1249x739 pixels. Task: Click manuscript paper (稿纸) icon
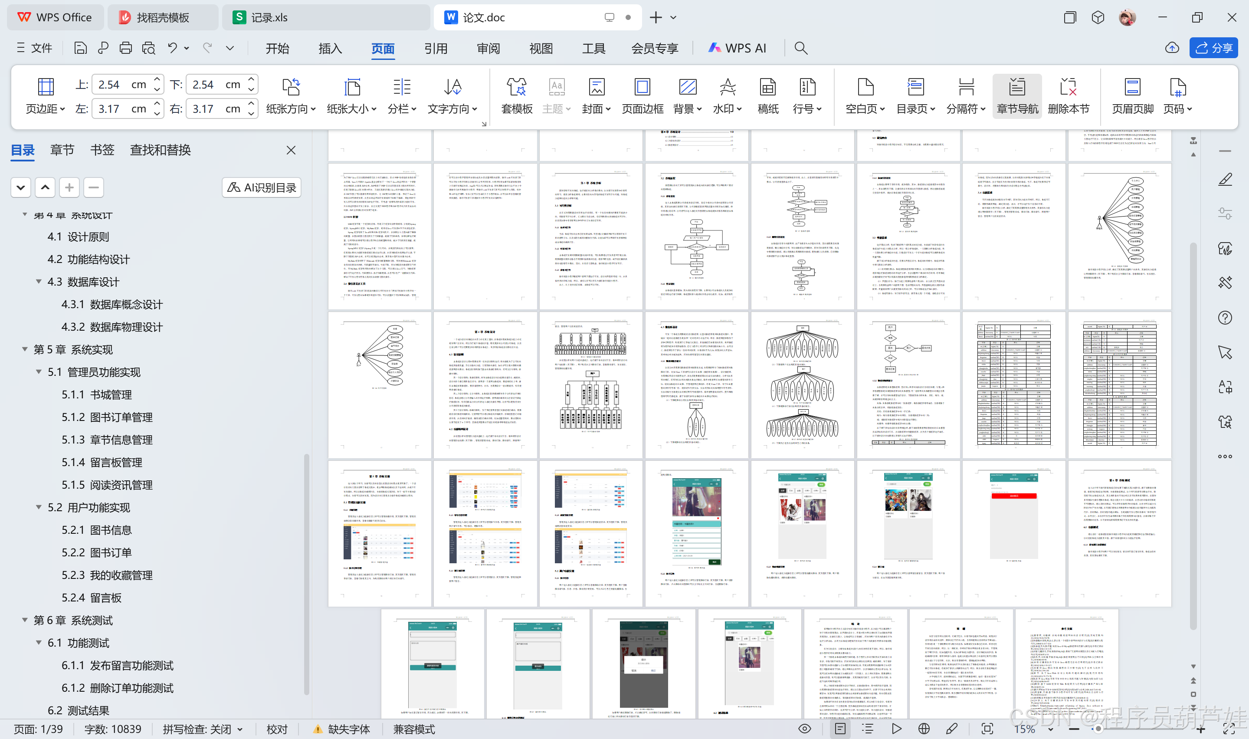[x=767, y=96]
